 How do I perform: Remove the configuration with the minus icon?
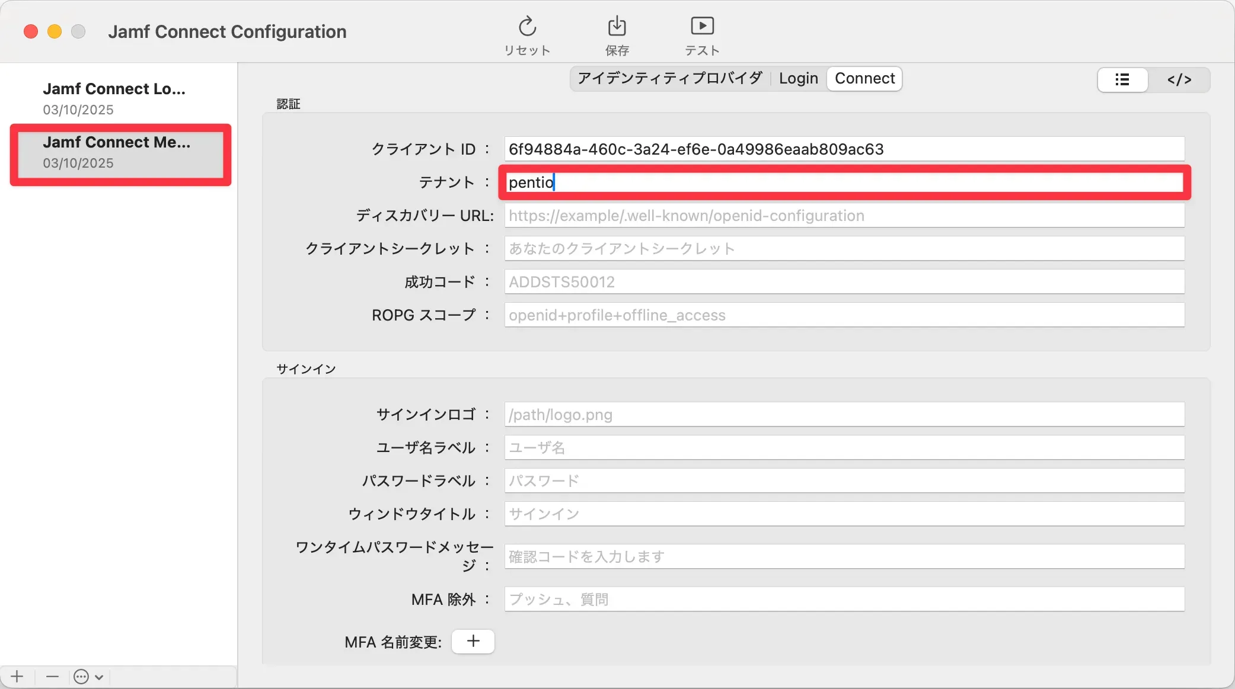pyautogui.click(x=52, y=676)
